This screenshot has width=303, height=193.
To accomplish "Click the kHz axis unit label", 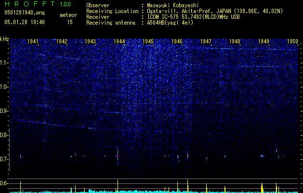I will click(4, 39).
